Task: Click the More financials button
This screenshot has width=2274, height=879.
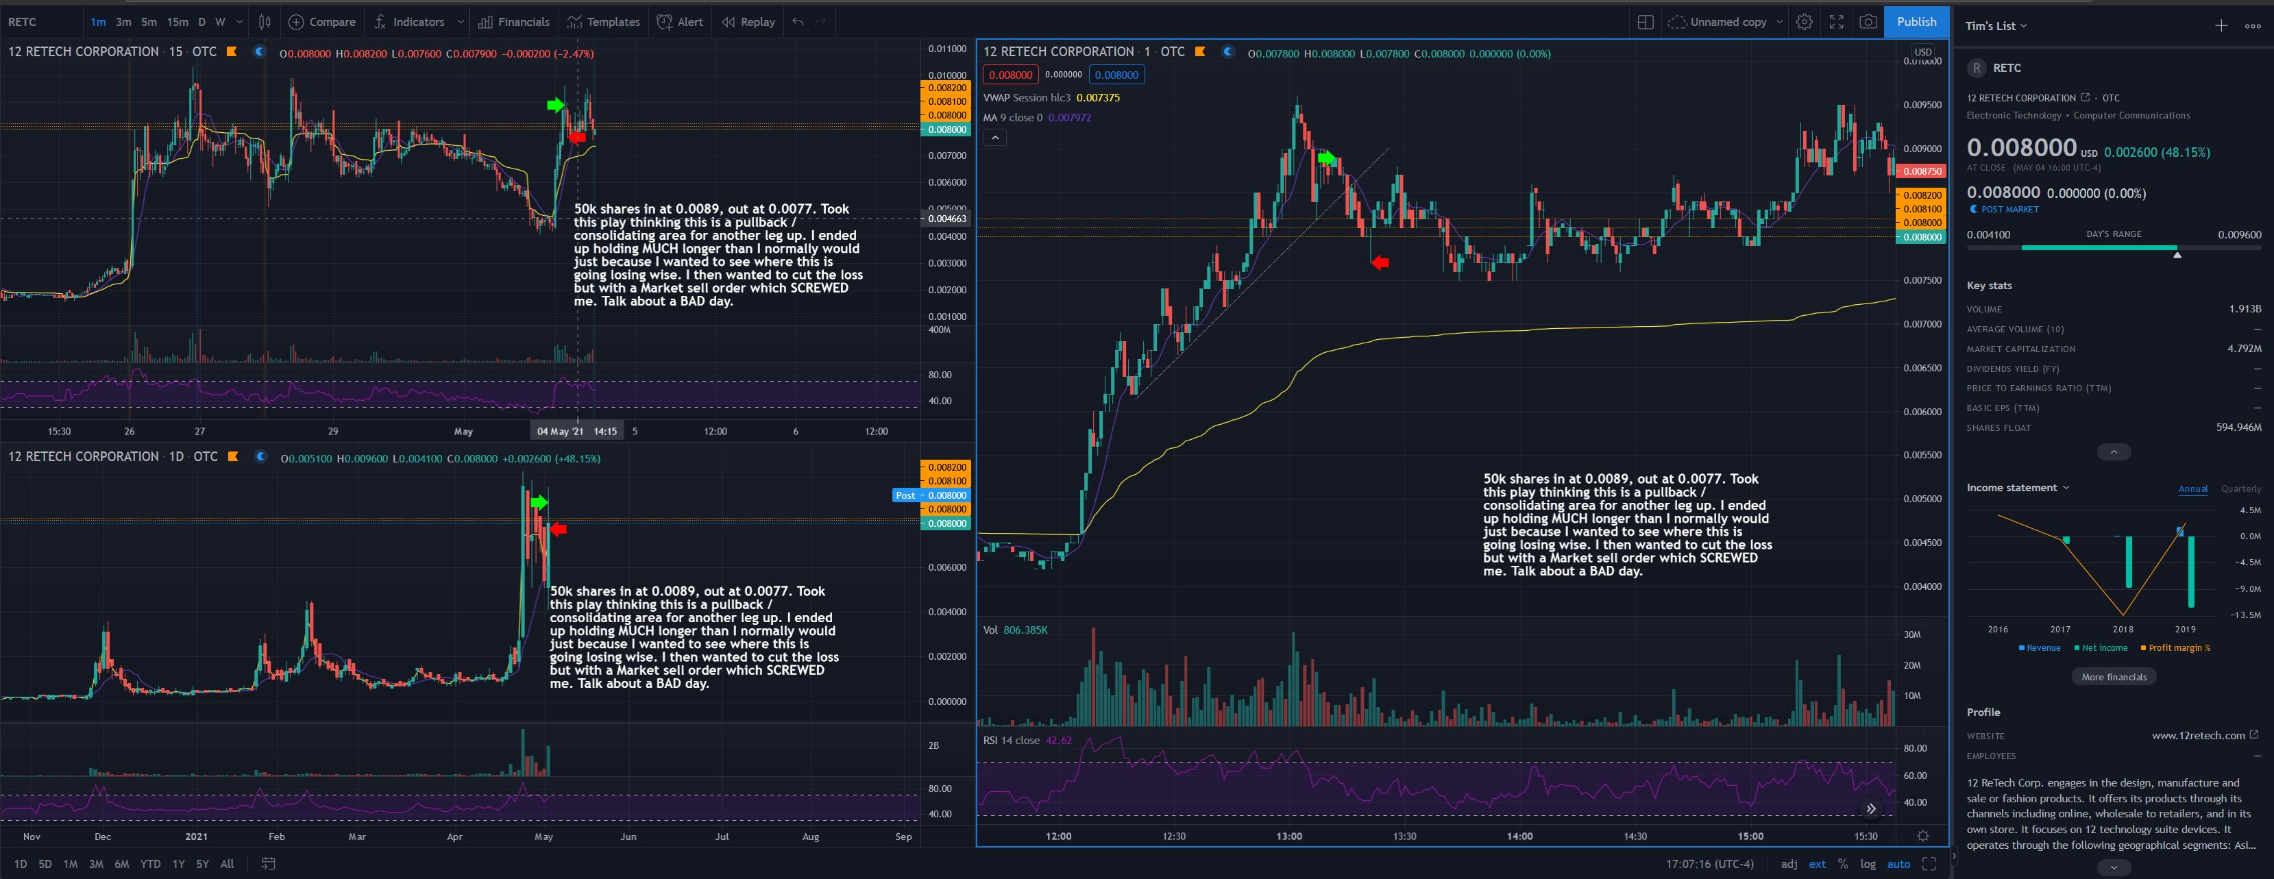Action: coord(2114,677)
